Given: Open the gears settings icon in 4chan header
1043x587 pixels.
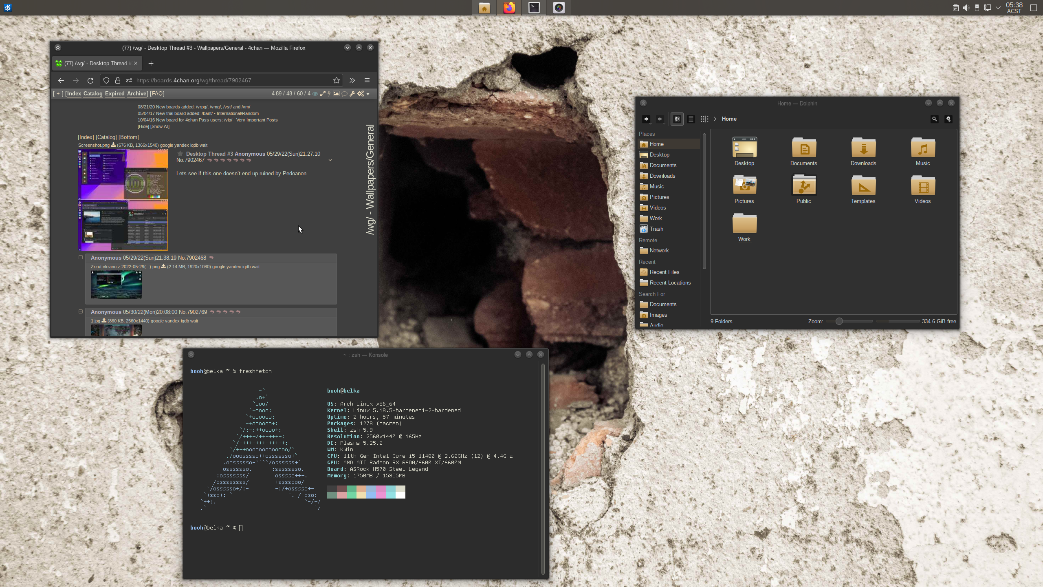Looking at the screenshot, I should pos(361,94).
